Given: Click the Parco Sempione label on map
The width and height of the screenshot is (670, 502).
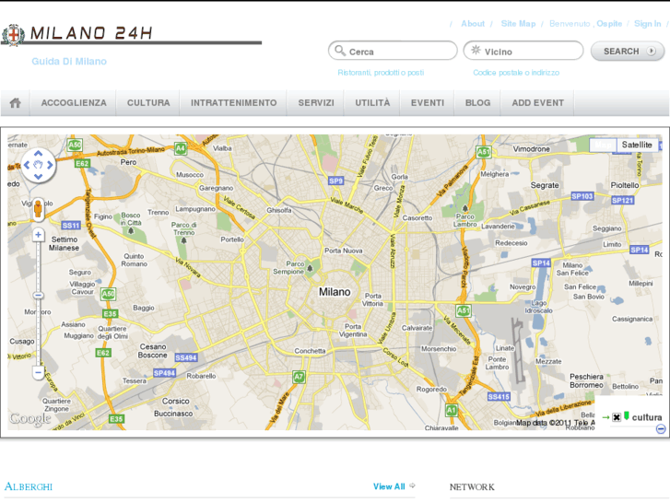Looking at the screenshot, I should point(288,268).
